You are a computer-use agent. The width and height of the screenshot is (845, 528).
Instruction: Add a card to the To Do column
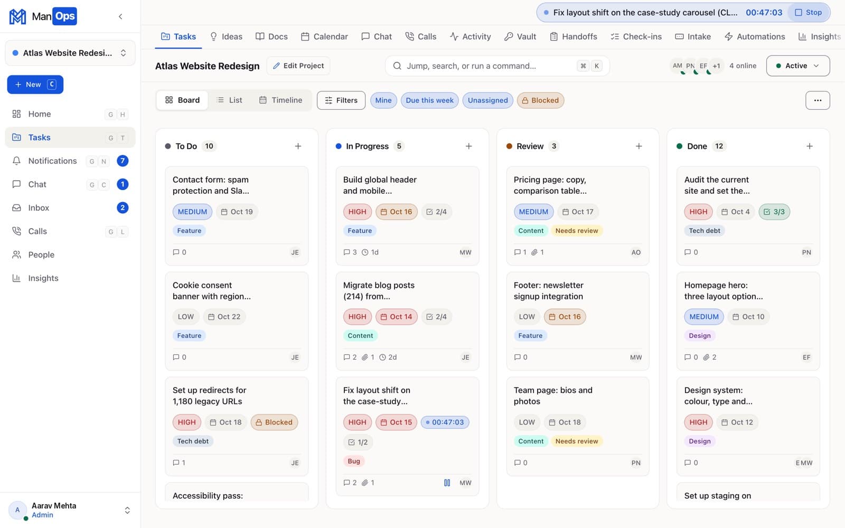(x=298, y=146)
